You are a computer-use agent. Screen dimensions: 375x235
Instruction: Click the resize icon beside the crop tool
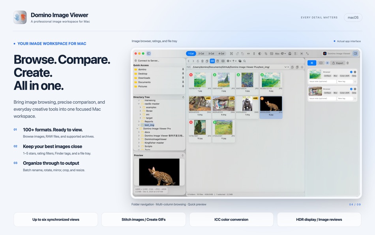pyautogui.click(x=272, y=53)
